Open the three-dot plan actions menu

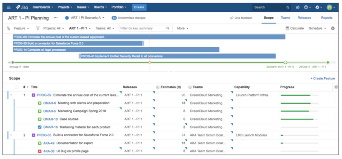click(x=56, y=18)
